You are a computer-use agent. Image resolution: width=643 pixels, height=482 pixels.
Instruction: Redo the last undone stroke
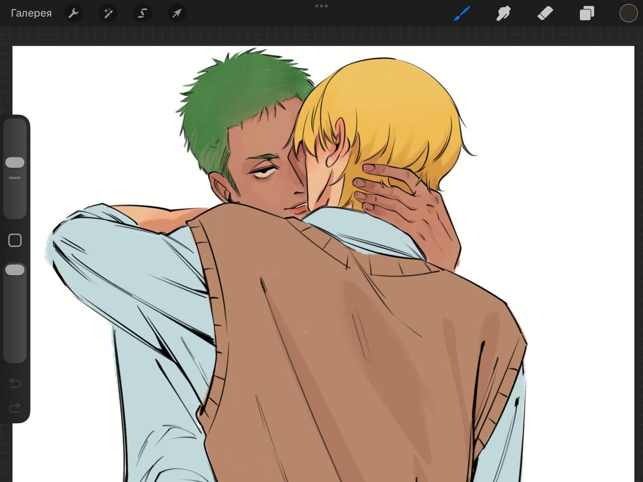click(x=15, y=407)
